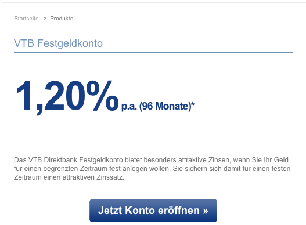Select the p.a. label beside the rate

[x=129, y=107]
